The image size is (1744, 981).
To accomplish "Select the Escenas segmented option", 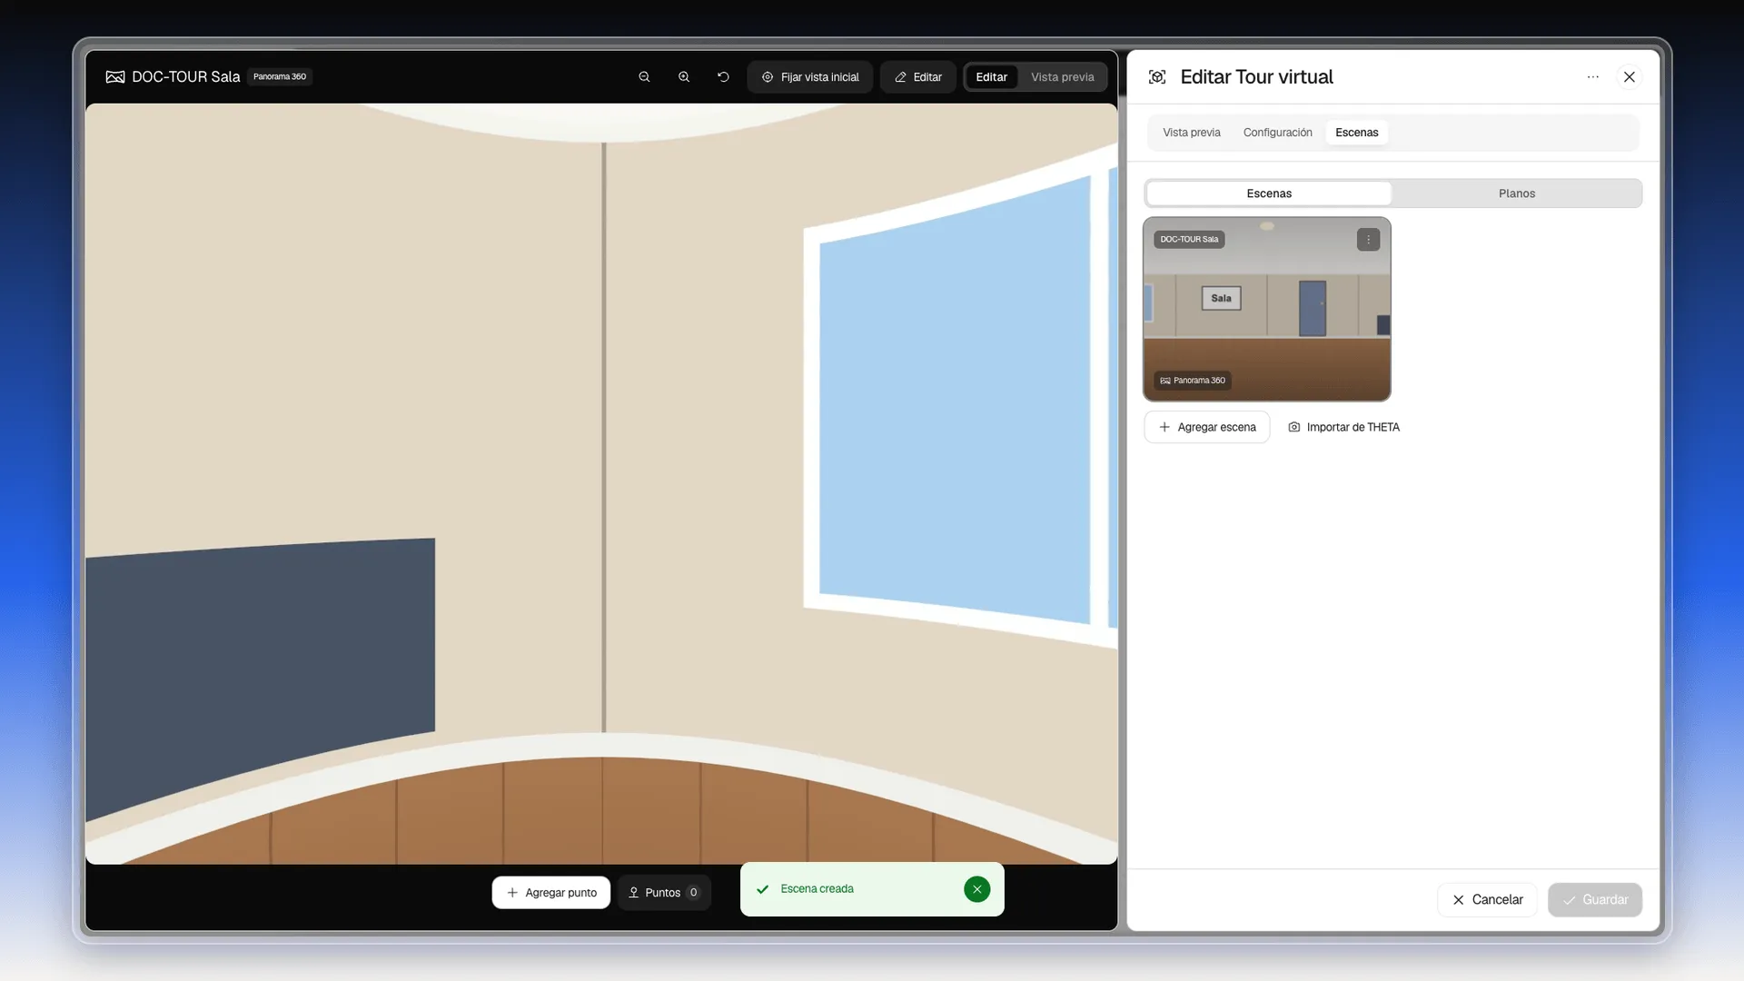I will [1269, 193].
